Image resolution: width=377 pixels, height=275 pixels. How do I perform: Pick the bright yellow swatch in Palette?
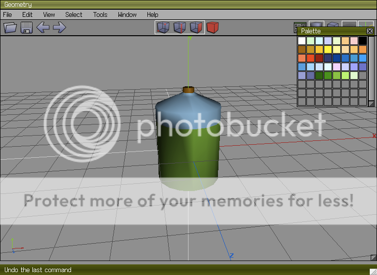coord(328,49)
